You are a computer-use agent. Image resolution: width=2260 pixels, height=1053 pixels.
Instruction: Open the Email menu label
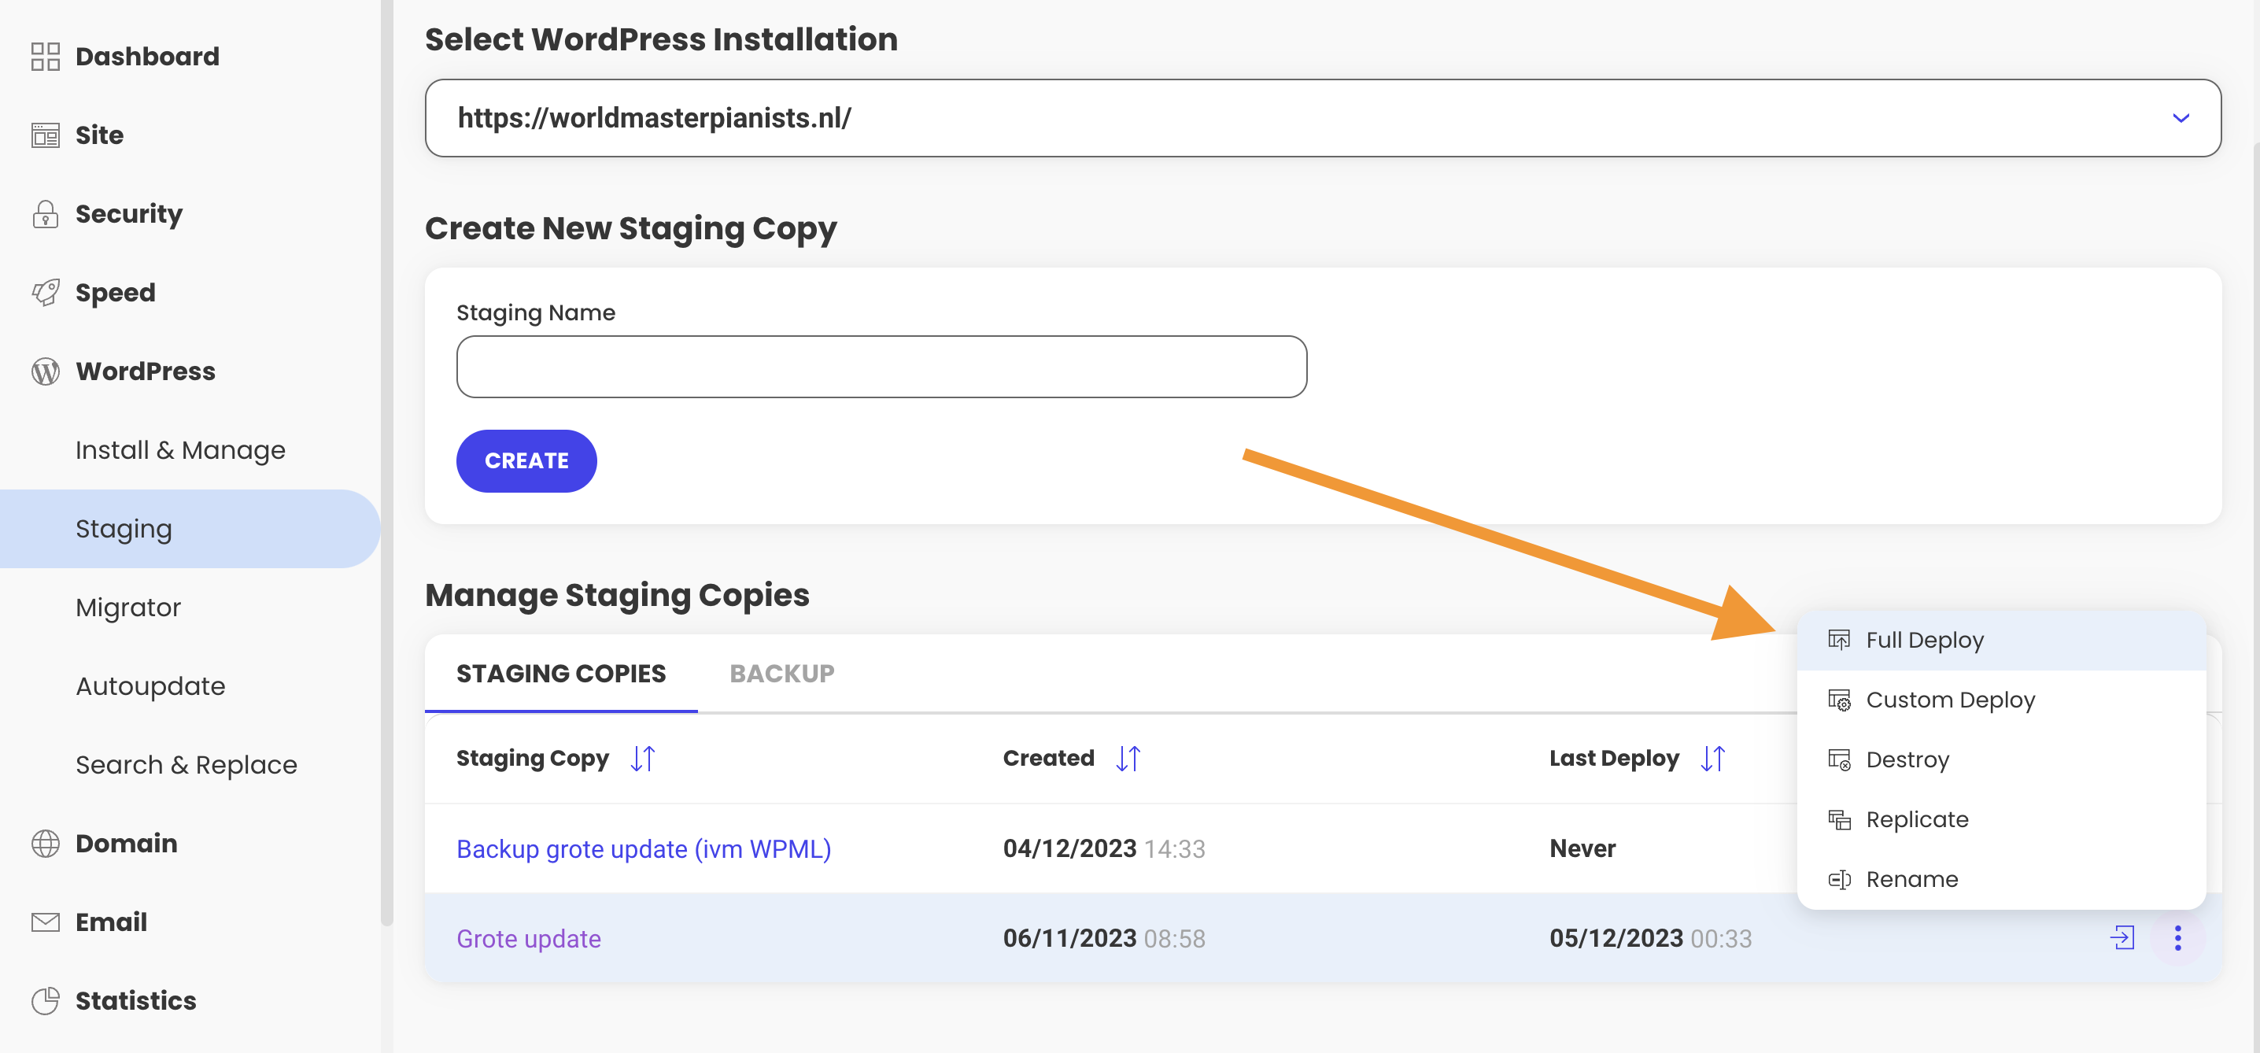(112, 922)
